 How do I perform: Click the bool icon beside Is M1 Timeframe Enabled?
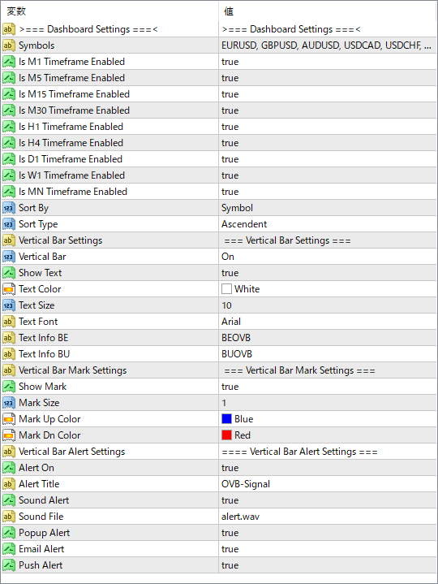coord(9,62)
